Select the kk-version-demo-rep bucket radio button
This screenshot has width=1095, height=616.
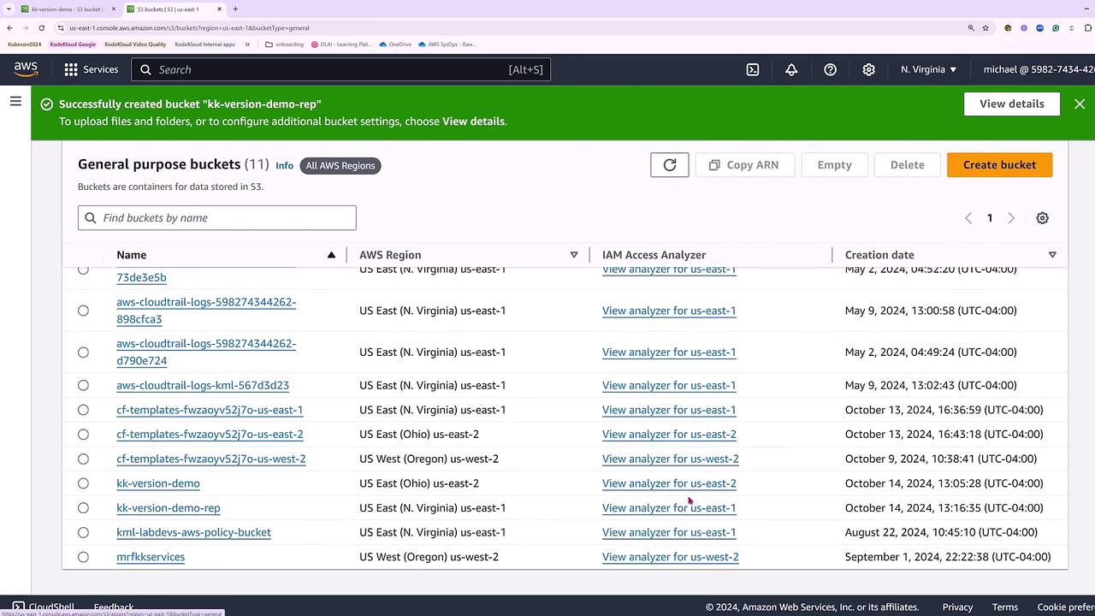(x=83, y=508)
